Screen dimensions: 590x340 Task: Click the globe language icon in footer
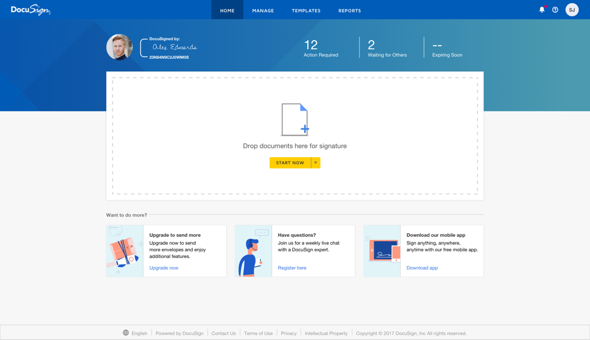coord(126,333)
